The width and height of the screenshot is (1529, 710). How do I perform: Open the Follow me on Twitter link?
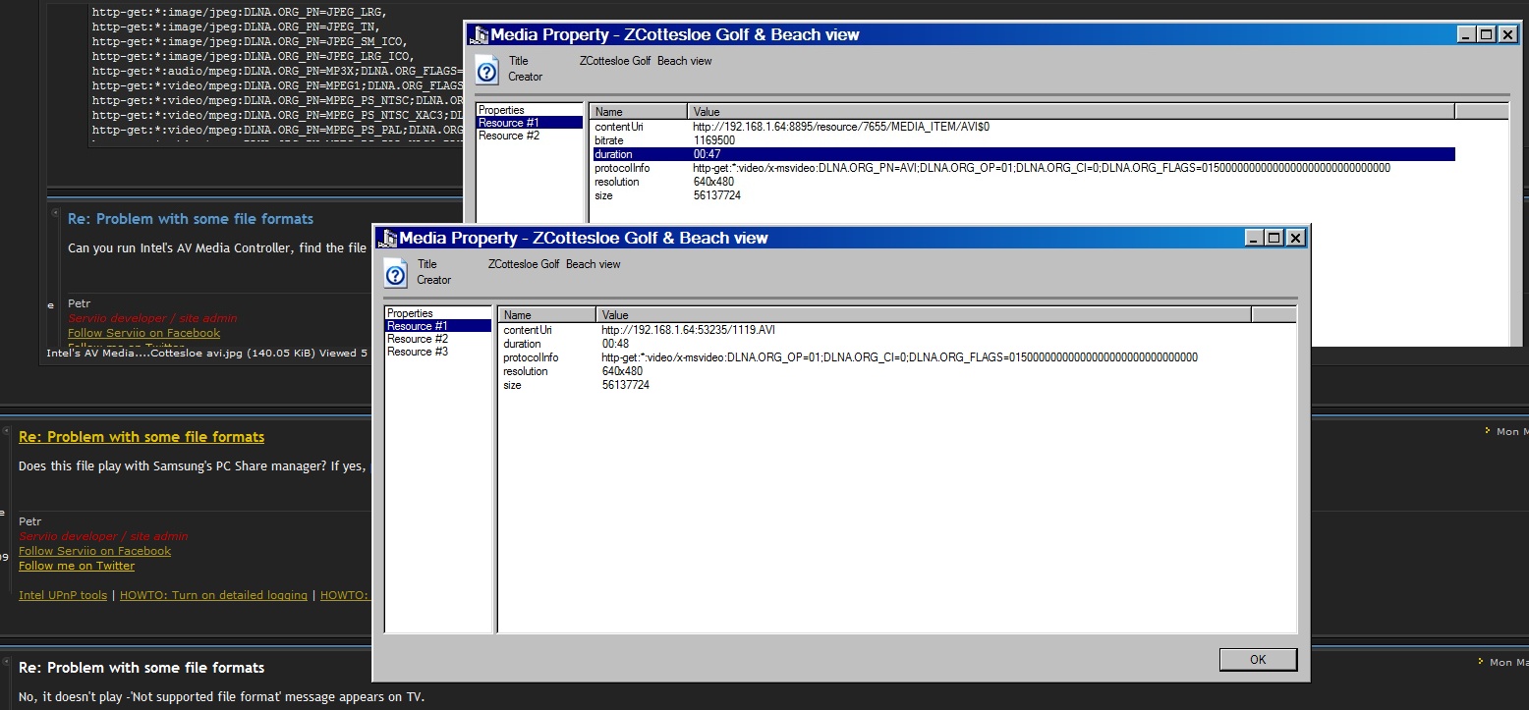[x=77, y=566]
